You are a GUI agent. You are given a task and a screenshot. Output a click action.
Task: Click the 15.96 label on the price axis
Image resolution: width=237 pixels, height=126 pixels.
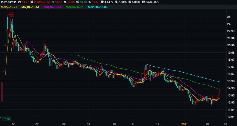(230, 81)
